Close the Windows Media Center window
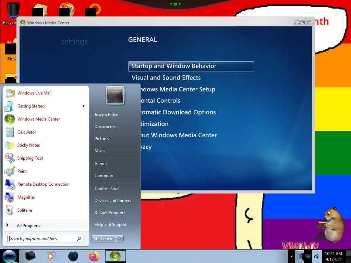This screenshot has height=263, width=351. 309,23
